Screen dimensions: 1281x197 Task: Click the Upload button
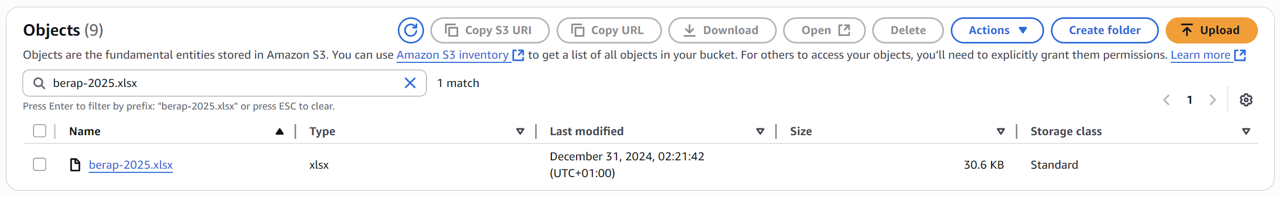point(1211,30)
